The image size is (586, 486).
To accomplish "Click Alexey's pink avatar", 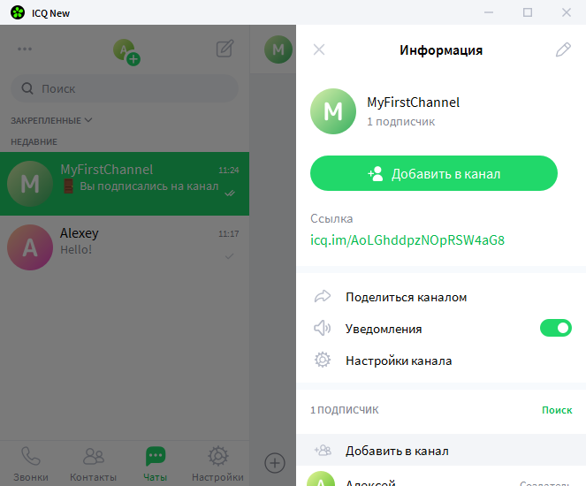I will coord(30,247).
